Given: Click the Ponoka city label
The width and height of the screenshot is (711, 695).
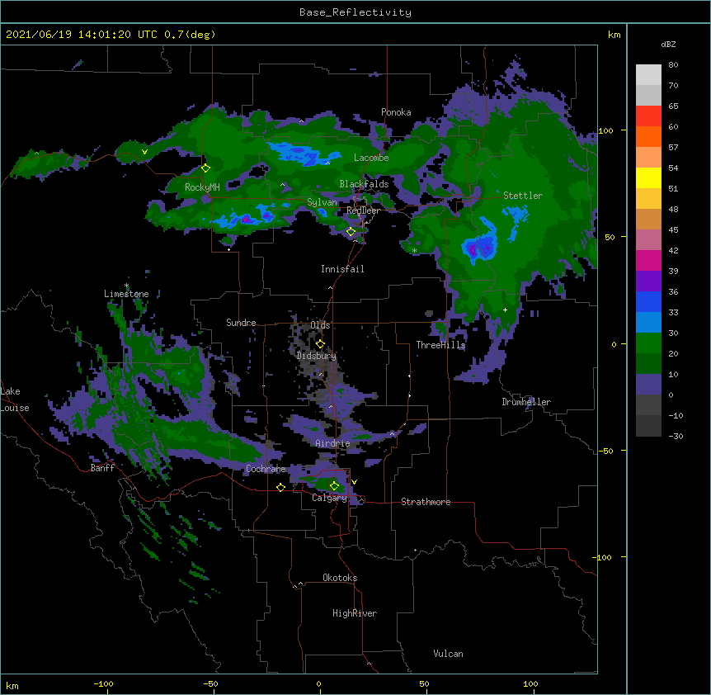Looking at the screenshot, I should click(x=396, y=112).
